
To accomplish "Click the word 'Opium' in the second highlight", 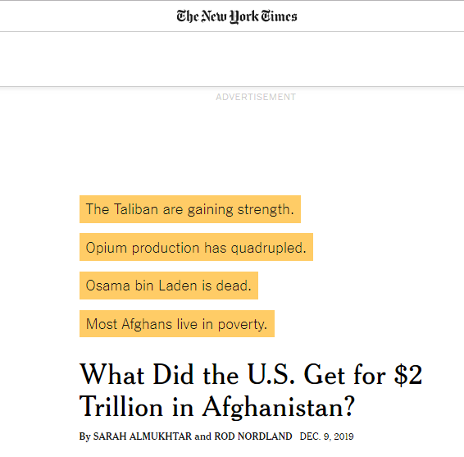I will point(107,248).
